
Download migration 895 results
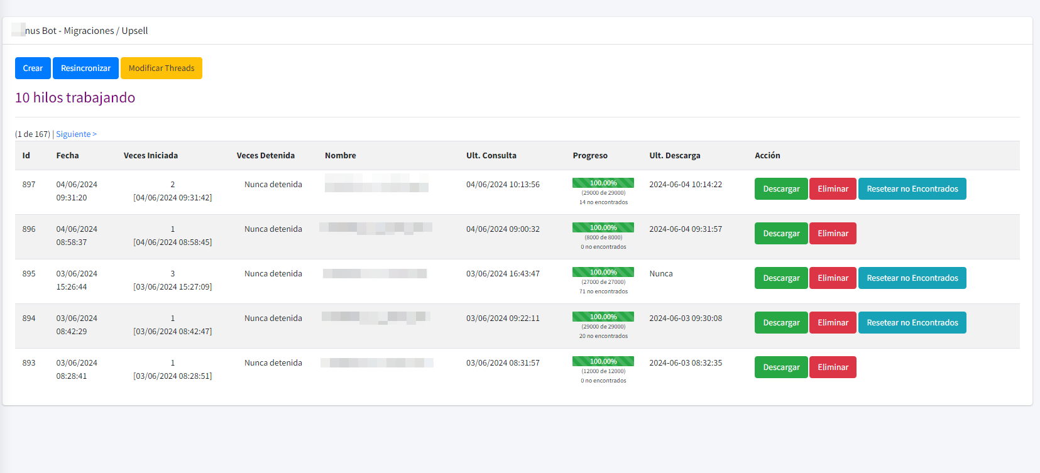(x=781, y=278)
